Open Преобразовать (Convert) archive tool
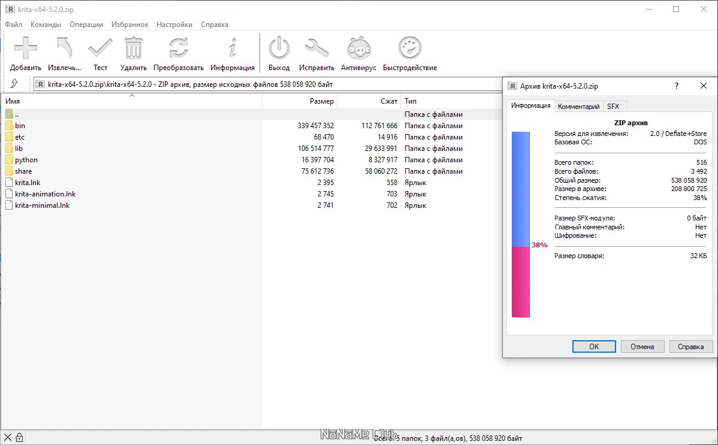Screen dimensions: 718x445 click(178, 49)
